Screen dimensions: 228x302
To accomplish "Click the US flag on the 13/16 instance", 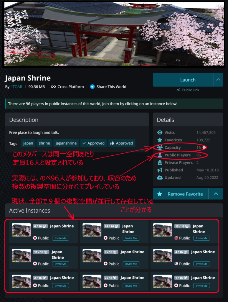I will pyautogui.click(x=176, y=238).
